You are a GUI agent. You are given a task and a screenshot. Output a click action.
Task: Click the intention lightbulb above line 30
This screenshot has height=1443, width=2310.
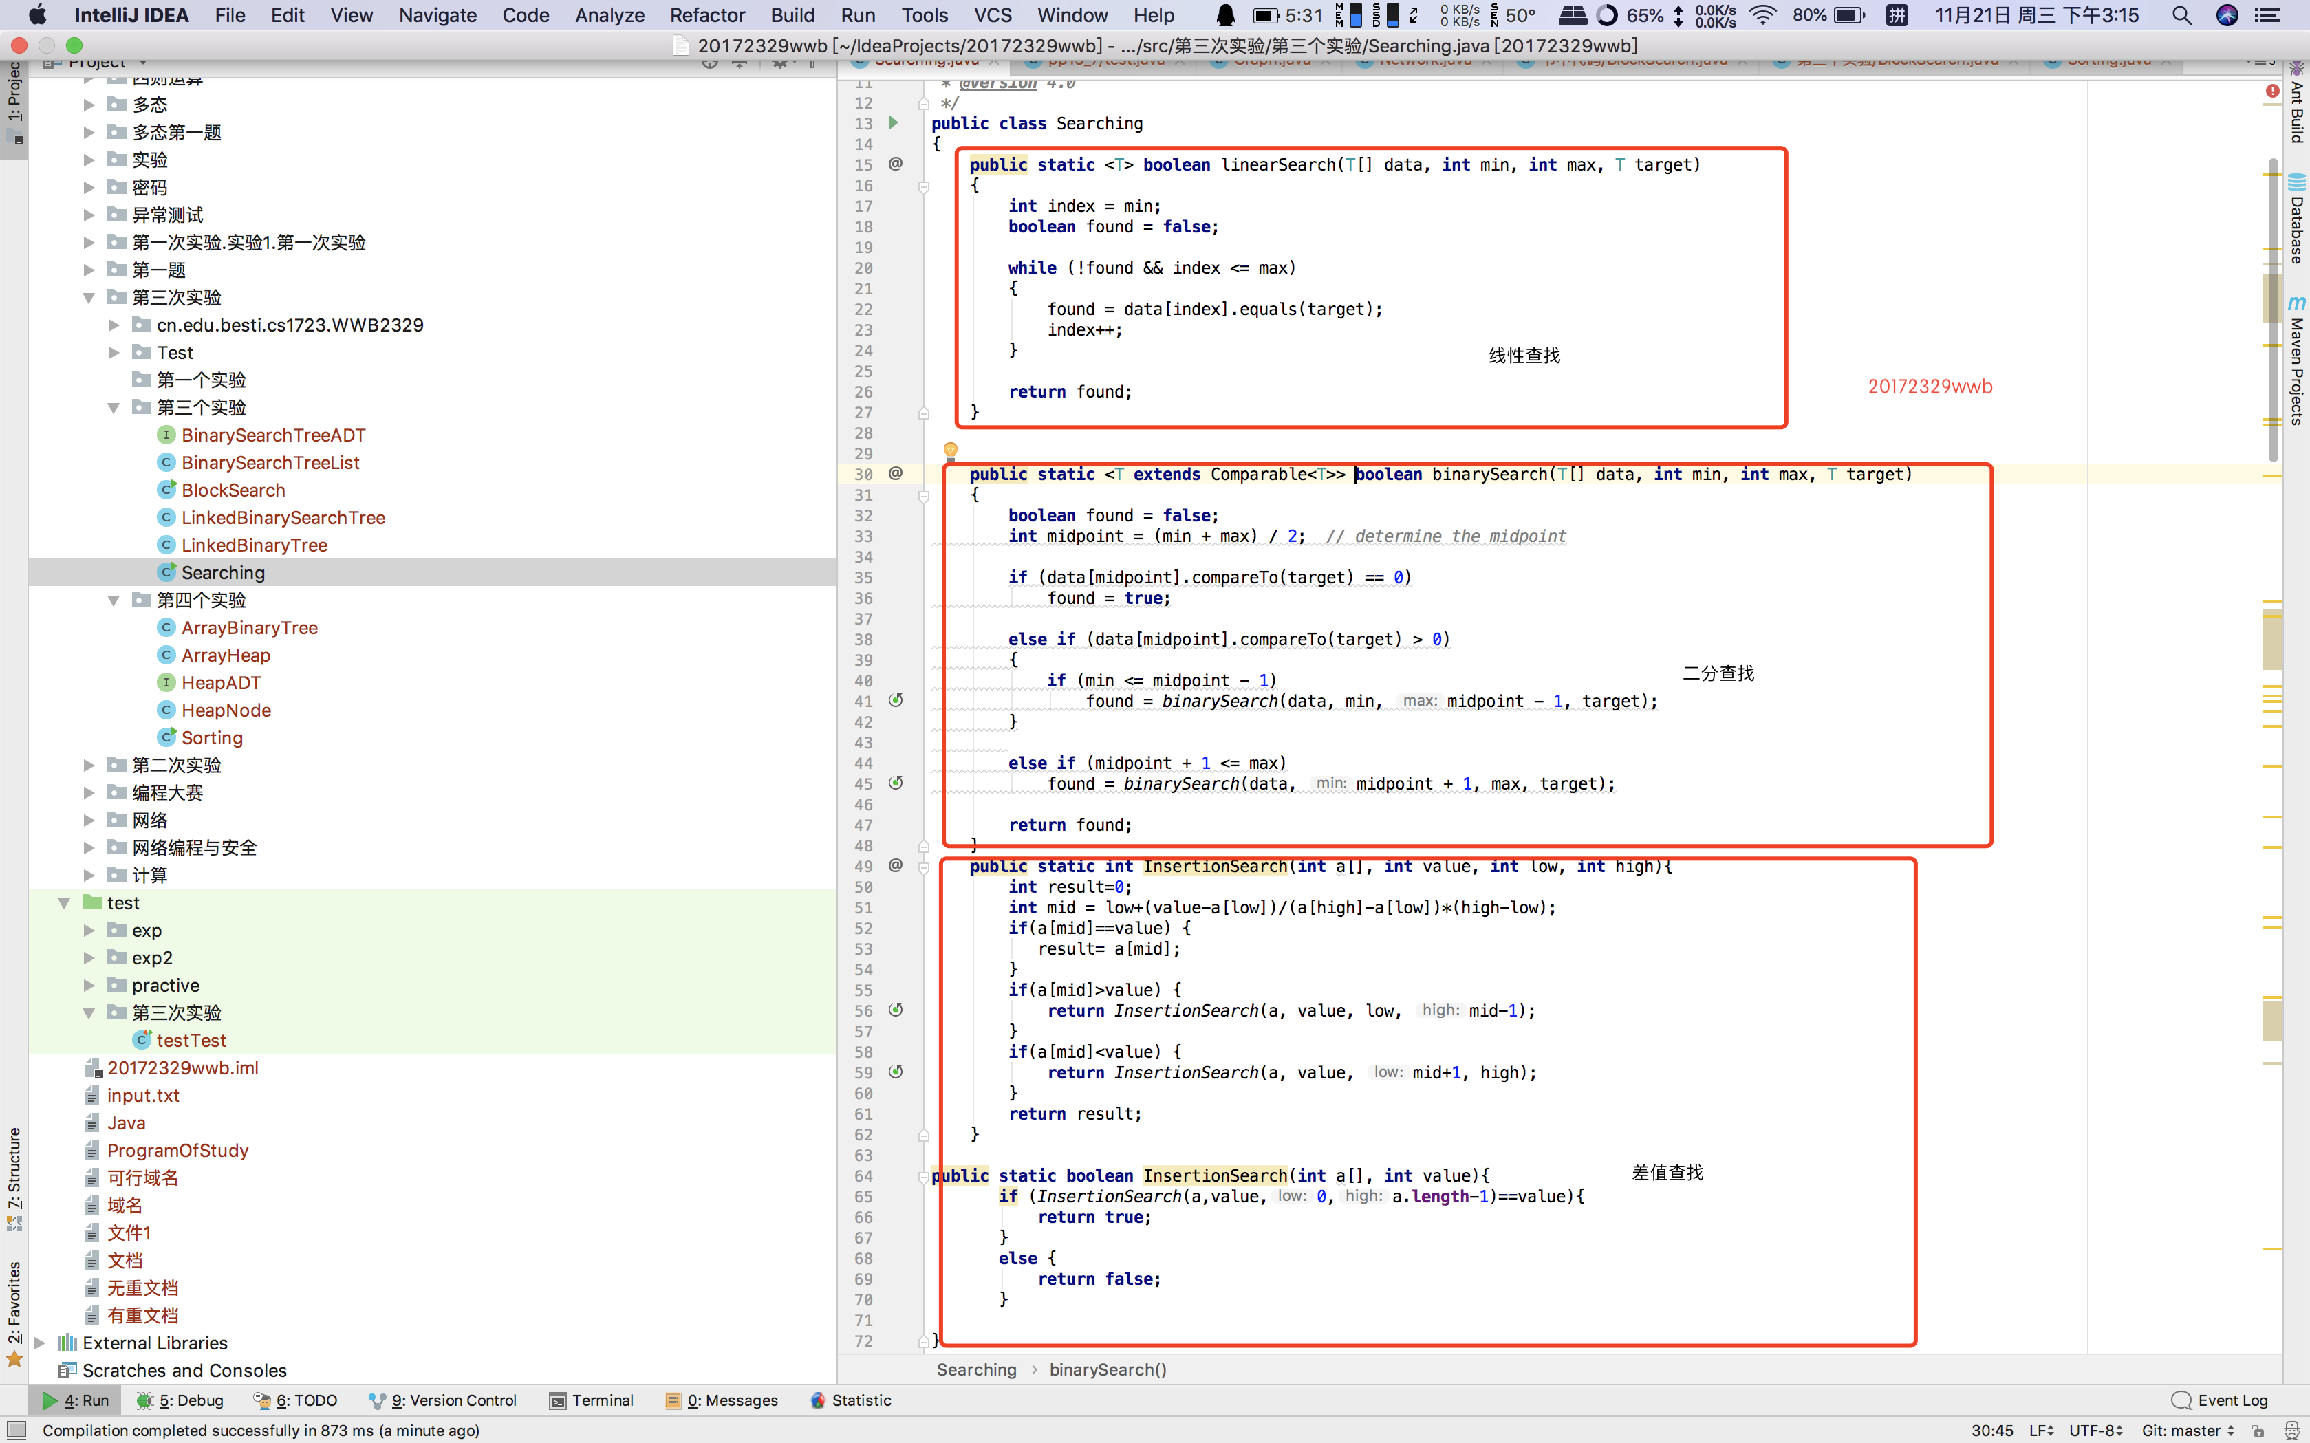(x=950, y=450)
